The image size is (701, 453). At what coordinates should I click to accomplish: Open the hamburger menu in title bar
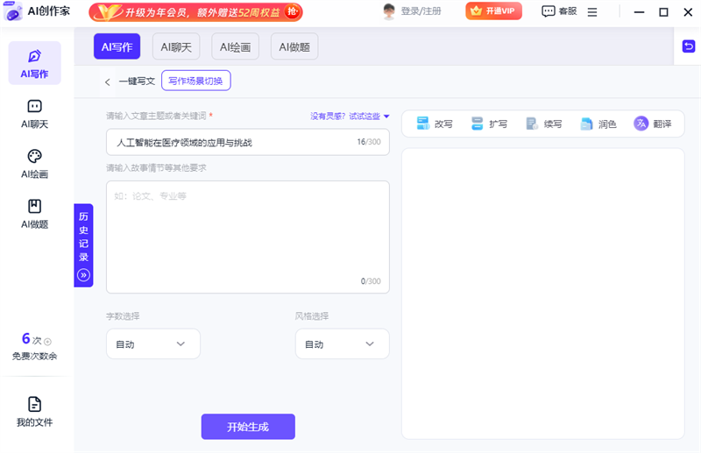click(x=617, y=12)
